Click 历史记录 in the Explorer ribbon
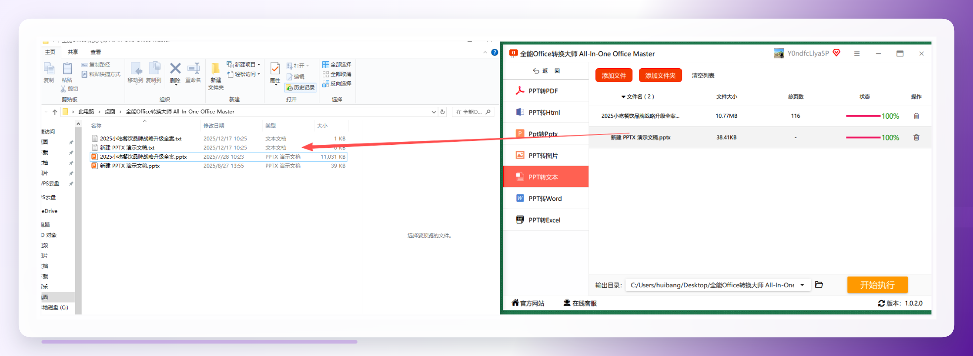 point(300,88)
